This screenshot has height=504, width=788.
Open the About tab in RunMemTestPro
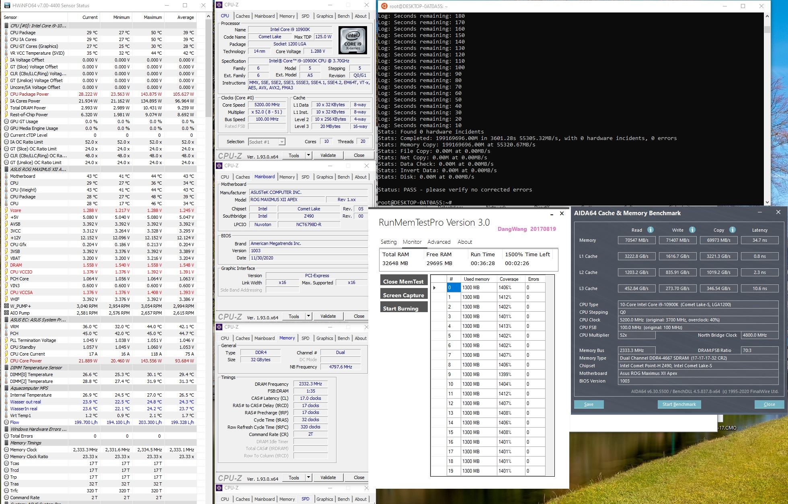[465, 242]
